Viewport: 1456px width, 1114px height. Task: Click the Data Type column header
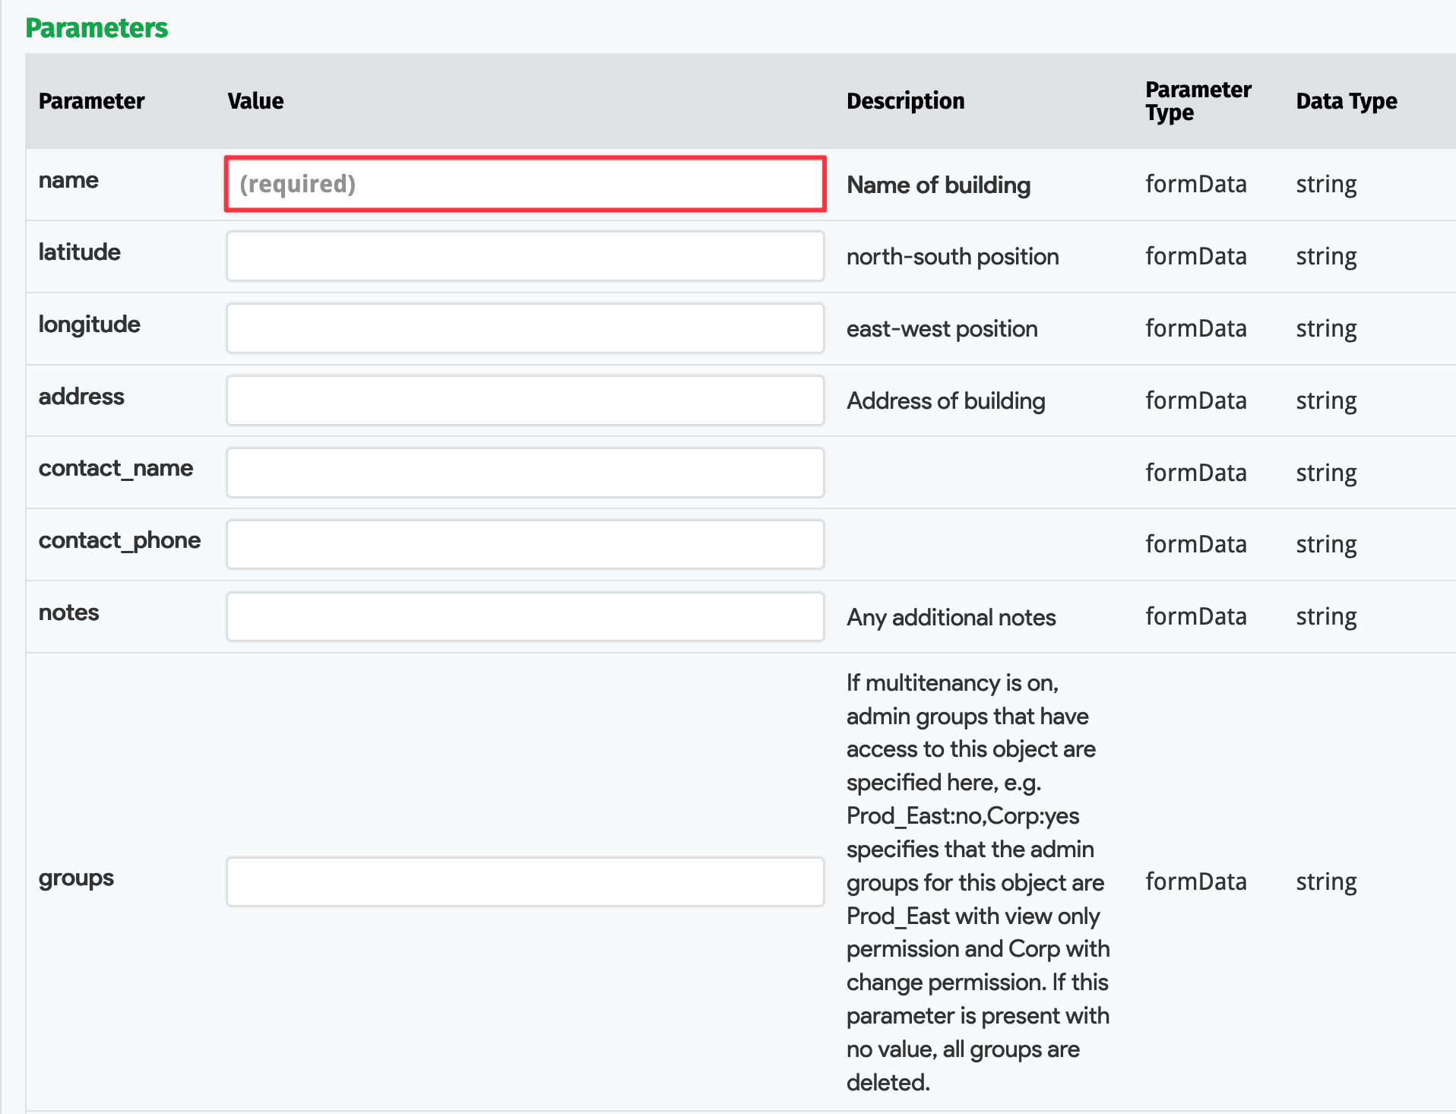pyautogui.click(x=1346, y=101)
